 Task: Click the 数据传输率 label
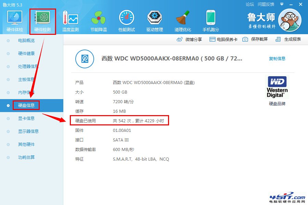coord(86,150)
